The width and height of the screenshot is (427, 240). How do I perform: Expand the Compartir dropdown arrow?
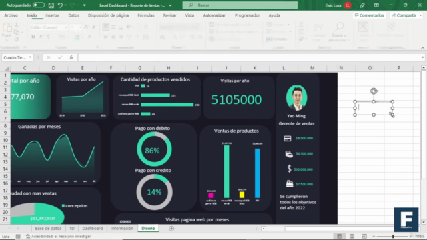420,15
